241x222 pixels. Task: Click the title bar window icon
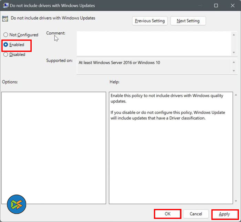6,5
